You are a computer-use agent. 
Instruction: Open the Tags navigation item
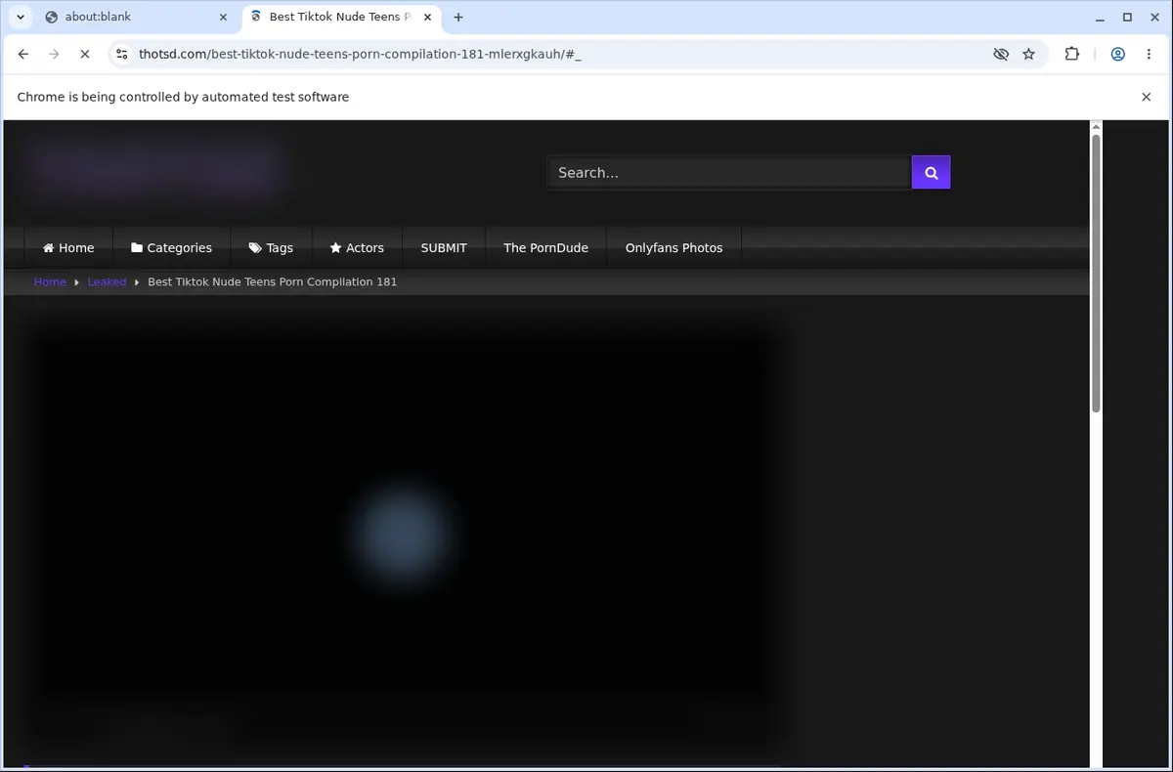point(271,247)
